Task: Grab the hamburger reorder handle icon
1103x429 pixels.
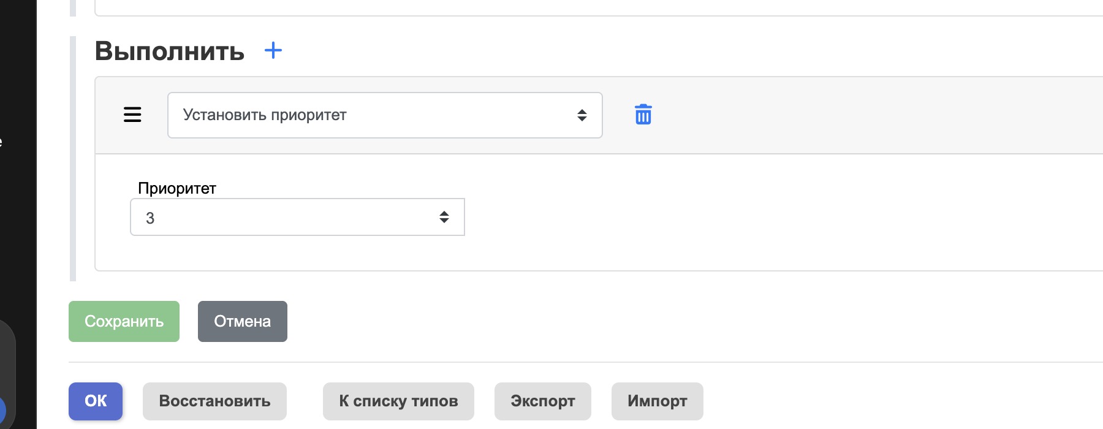Action: click(x=132, y=115)
